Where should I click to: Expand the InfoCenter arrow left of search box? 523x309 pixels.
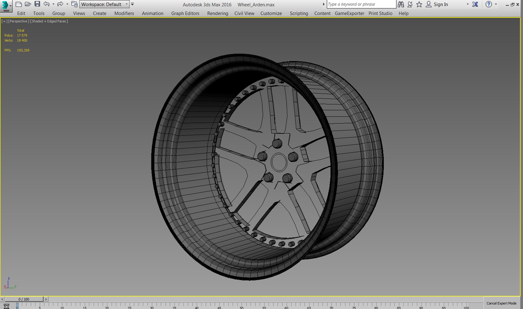pos(324,4)
